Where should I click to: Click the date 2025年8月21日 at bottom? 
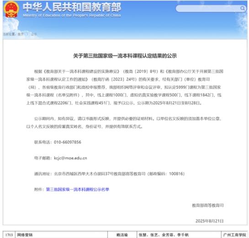pos(209,221)
